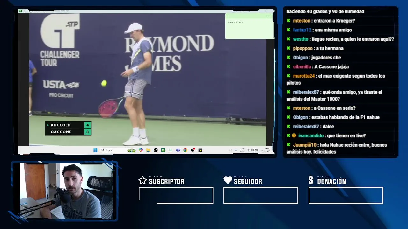Click the orange badge beside ivancandido

pos(294,136)
